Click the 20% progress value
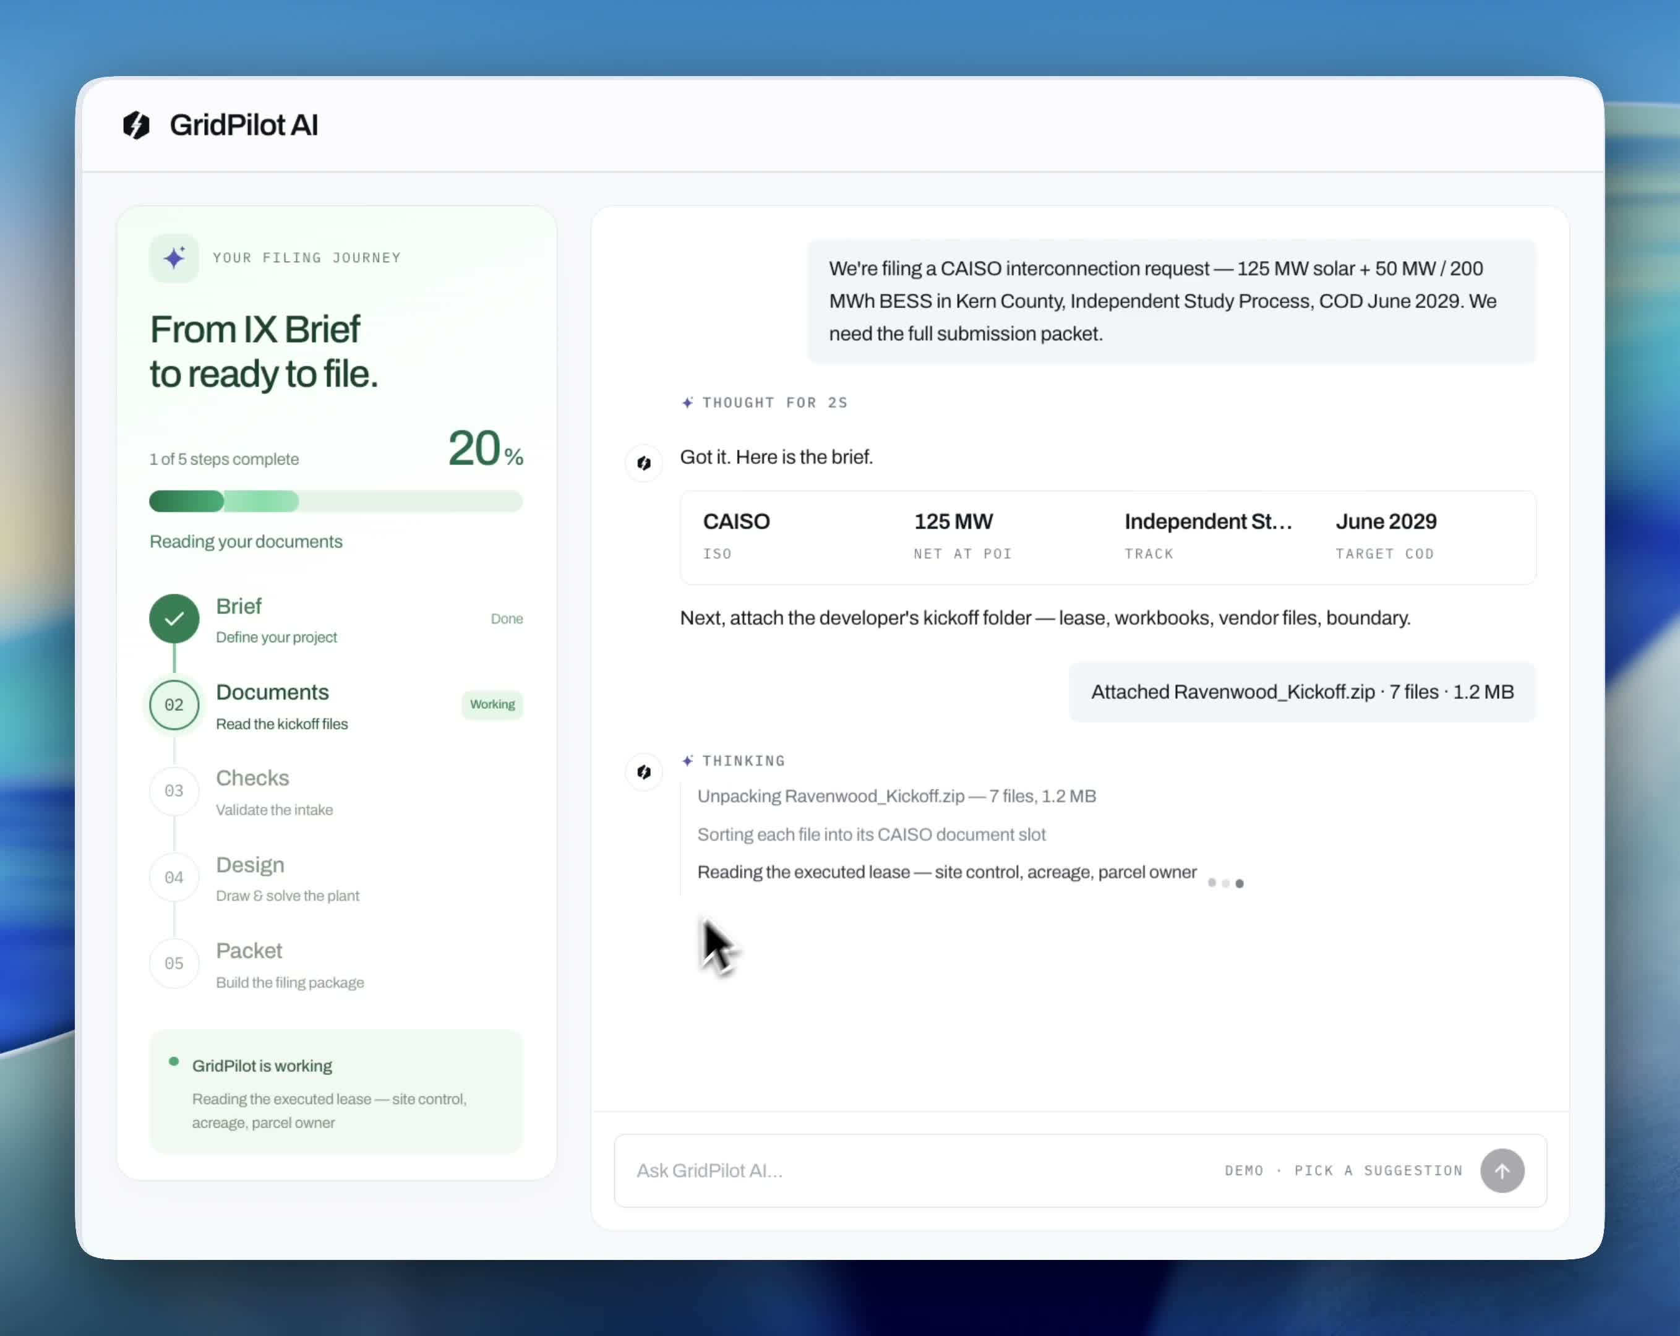Viewport: 1680px width, 1336px height. [x=486, y=448]
